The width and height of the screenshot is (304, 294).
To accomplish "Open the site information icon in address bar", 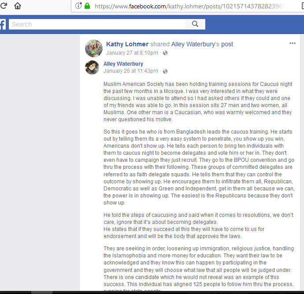I will (78, 6).
